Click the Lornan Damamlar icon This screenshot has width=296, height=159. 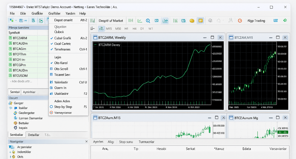(16, 118)
